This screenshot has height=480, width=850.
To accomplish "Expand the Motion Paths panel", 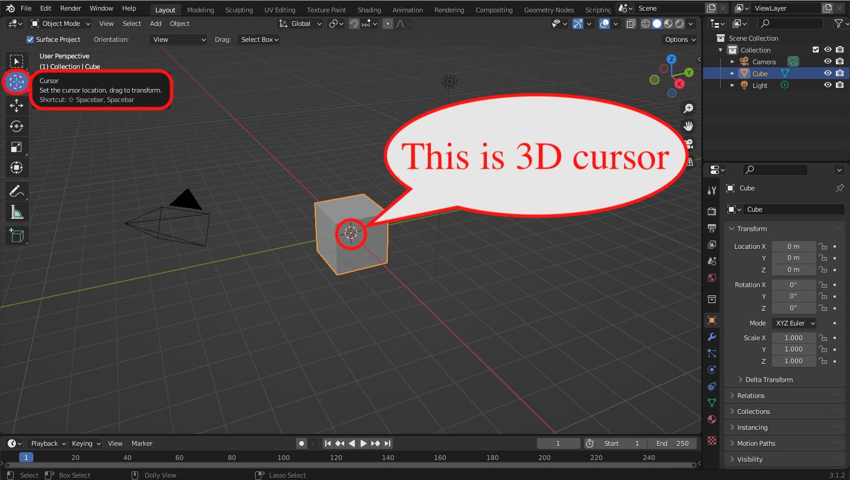I will pos(784,443).
